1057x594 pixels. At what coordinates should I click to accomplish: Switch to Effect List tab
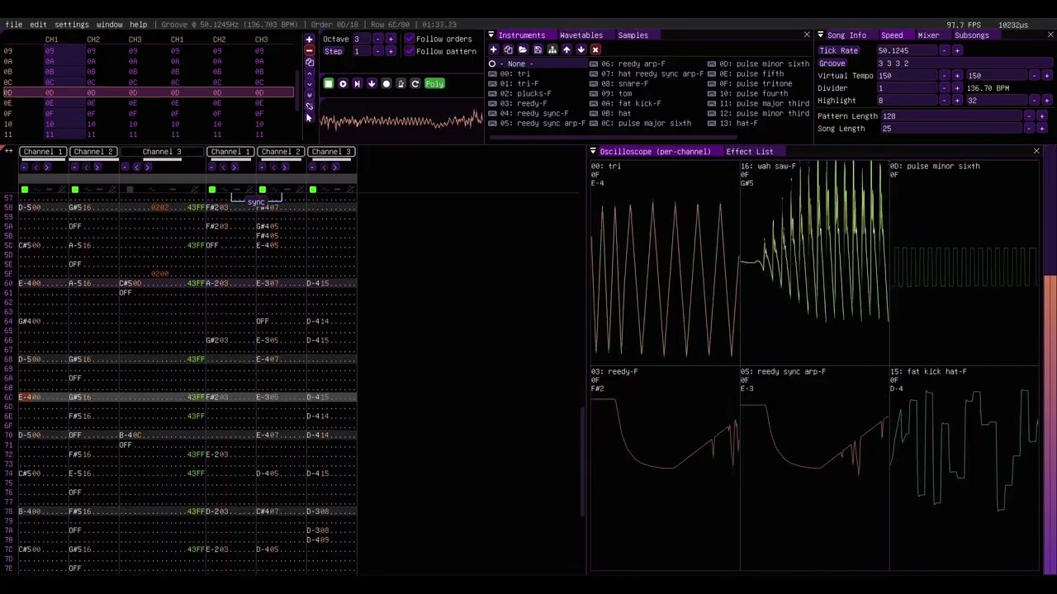pos(750,152)
